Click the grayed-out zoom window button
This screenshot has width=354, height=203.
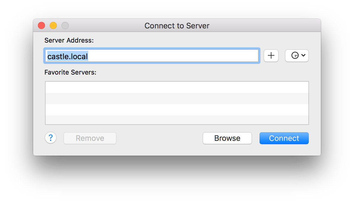point(65,26)
